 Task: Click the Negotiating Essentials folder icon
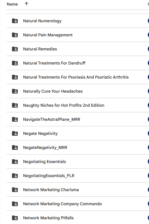click(x=15, y=162)
